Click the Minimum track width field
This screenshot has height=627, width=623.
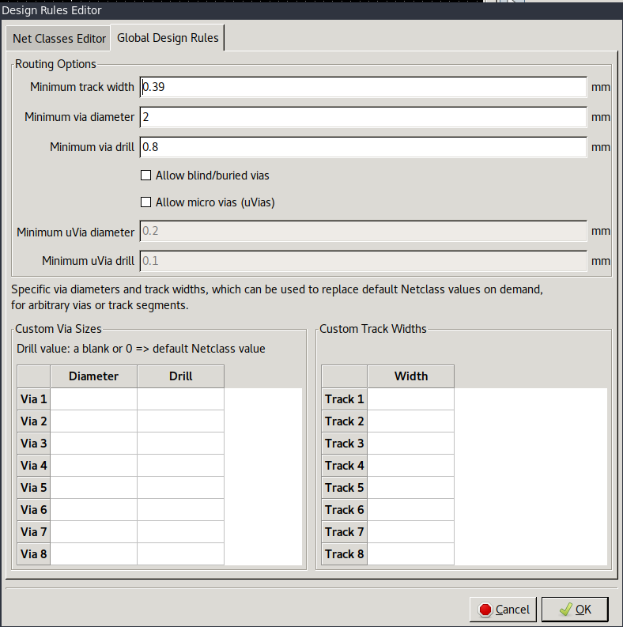tap(363, 87)
